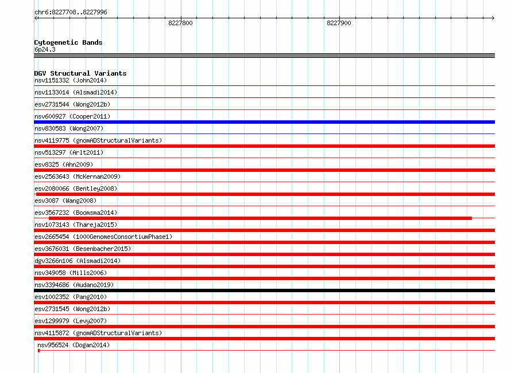This screenshot has width=511, height=373.
Task: Click the red bar under esv8325
Action: [x=264, y=170]
